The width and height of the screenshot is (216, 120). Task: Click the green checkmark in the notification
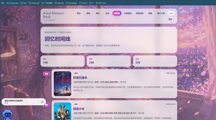click(x=42, y=102)
